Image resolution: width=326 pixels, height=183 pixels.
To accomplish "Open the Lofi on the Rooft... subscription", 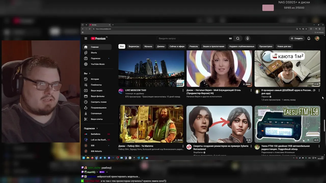I will 97,140.
